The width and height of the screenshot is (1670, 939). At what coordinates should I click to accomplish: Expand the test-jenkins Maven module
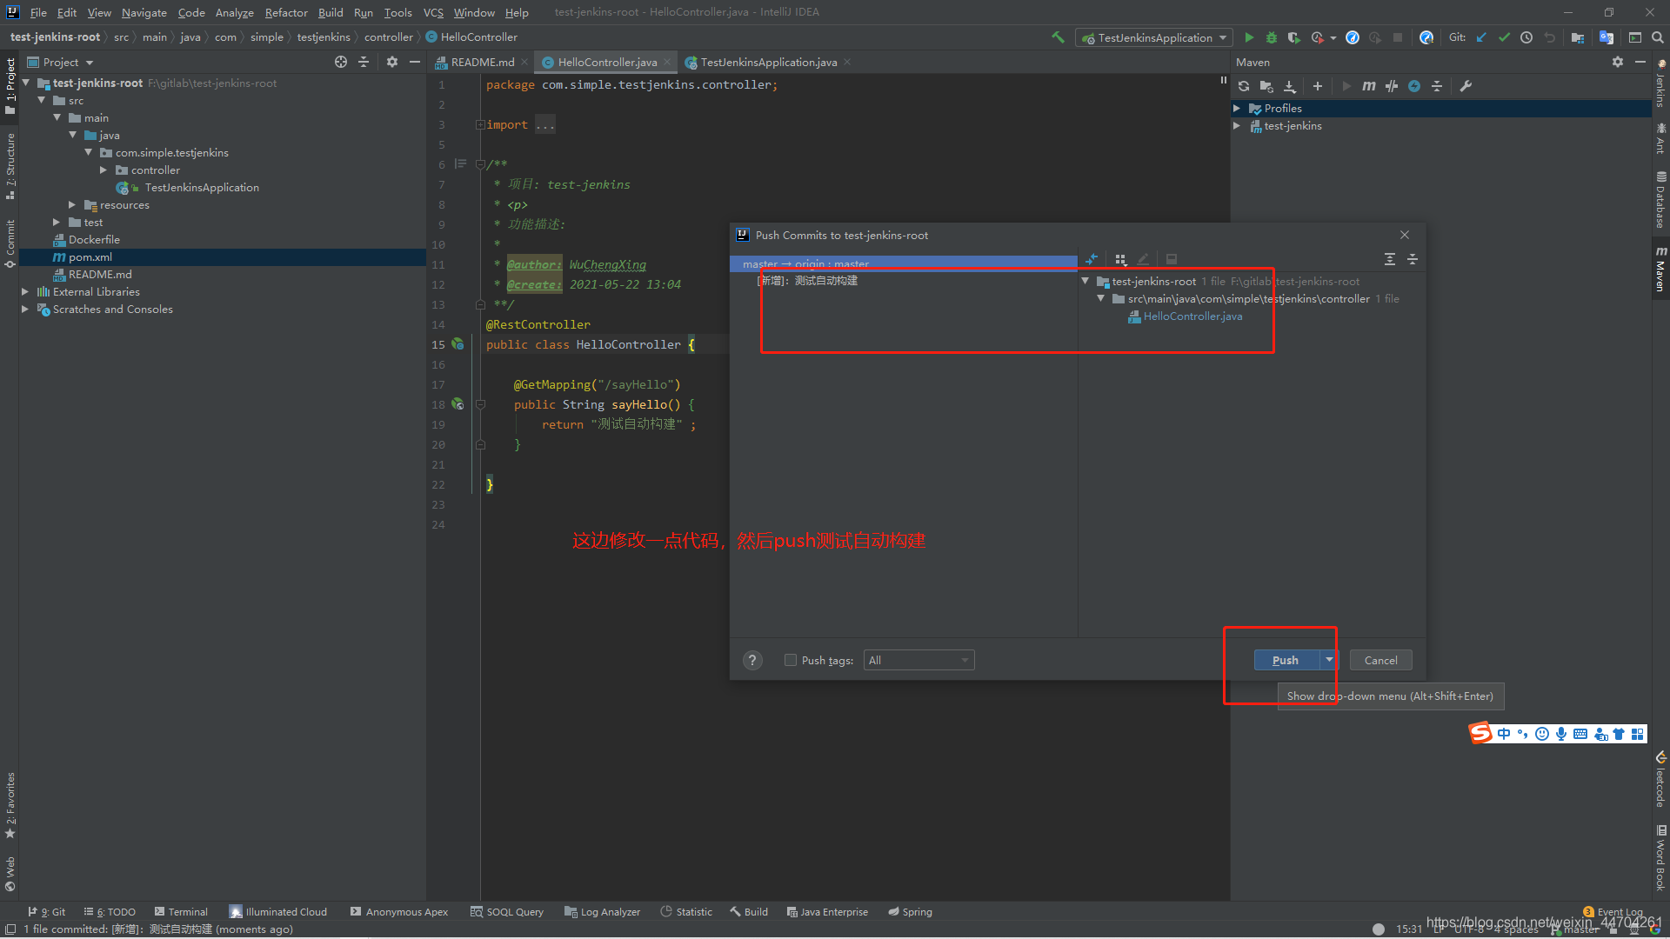pyautogui.click(x=1242, y=125)
